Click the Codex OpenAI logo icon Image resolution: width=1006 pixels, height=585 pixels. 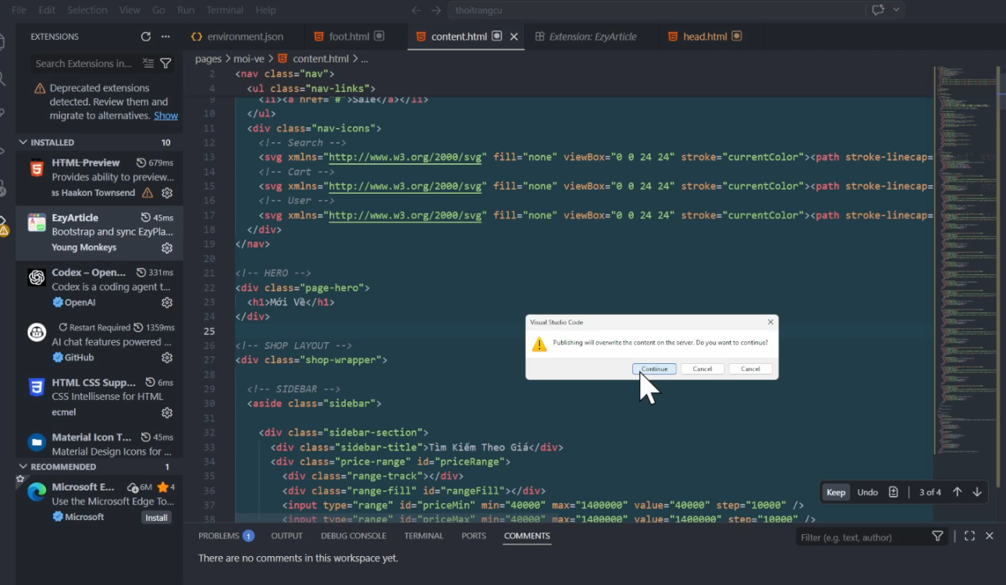37,278
